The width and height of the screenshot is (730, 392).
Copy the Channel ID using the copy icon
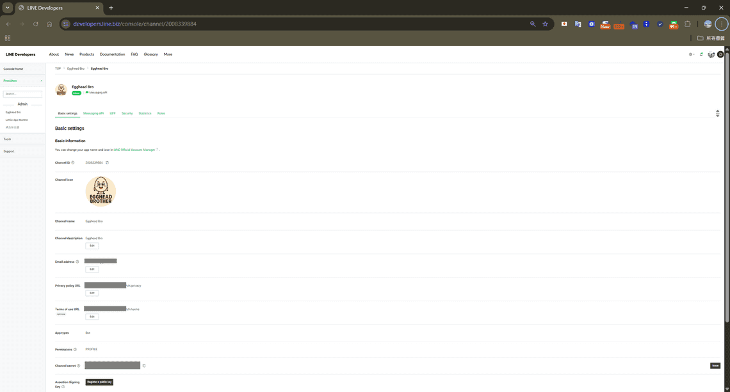pyautogui.click(x=107, y=162)
